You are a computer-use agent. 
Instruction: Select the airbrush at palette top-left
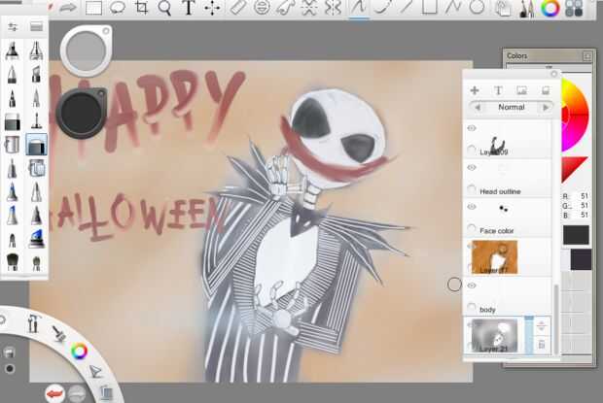point(13,50)
